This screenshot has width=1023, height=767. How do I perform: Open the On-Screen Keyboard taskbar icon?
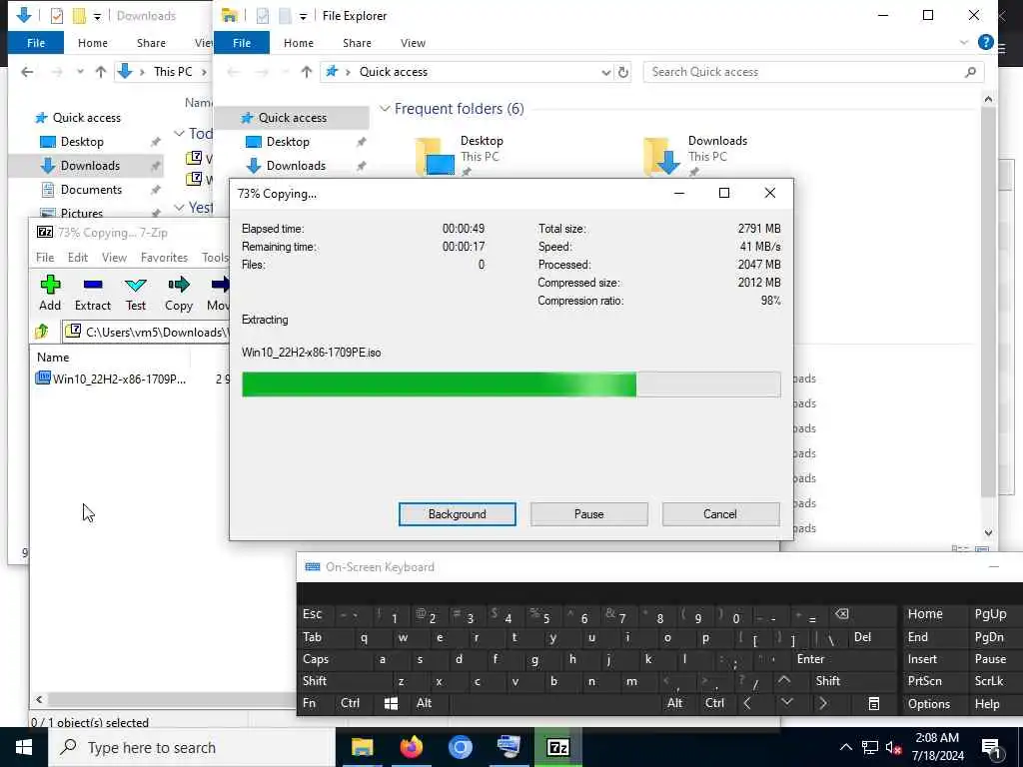[509, 747]
